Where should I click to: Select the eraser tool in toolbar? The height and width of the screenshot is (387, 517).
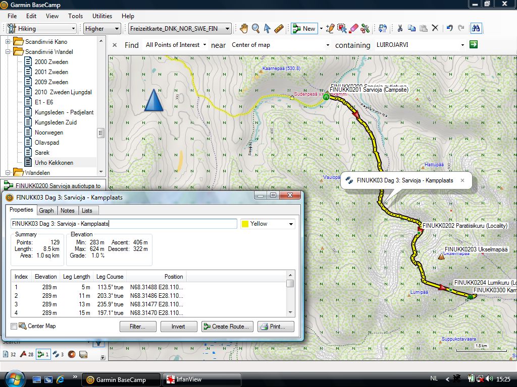(354, 29)
